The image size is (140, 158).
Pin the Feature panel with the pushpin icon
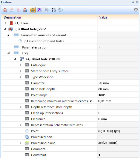[x=133, y=2]
